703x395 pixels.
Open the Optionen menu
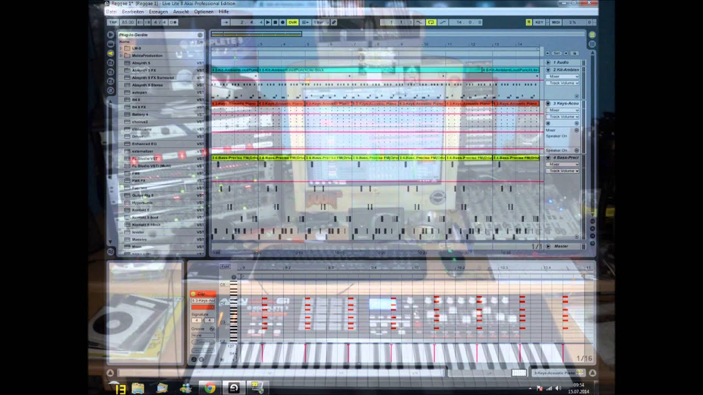coord(204,12)
